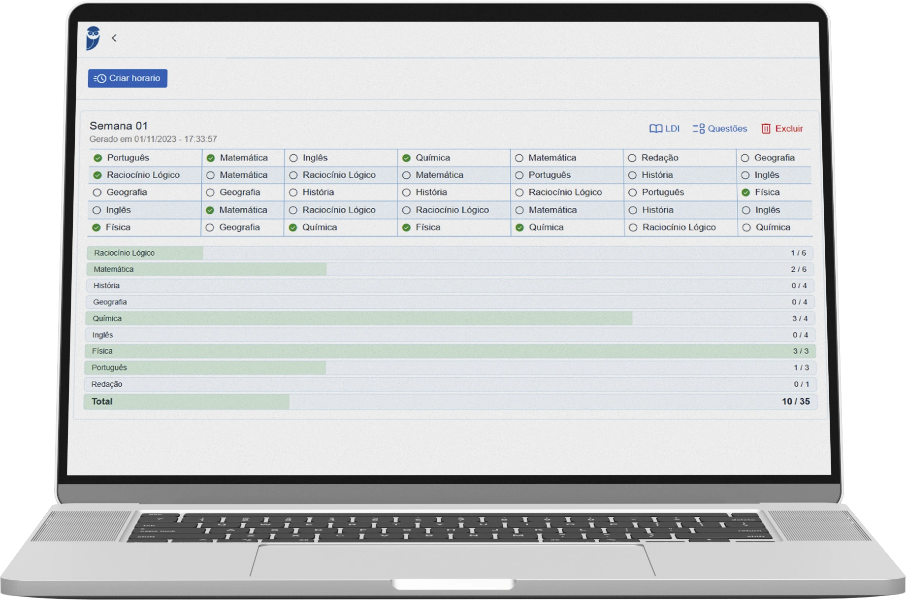The image size is (906, 600).
Task: Go back using the left chevron arrow
Action: coord(114,38)
